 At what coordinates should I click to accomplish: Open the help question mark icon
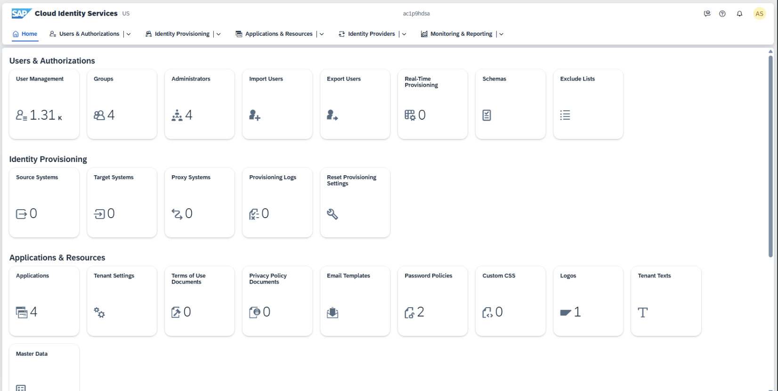tap(722, 14)
